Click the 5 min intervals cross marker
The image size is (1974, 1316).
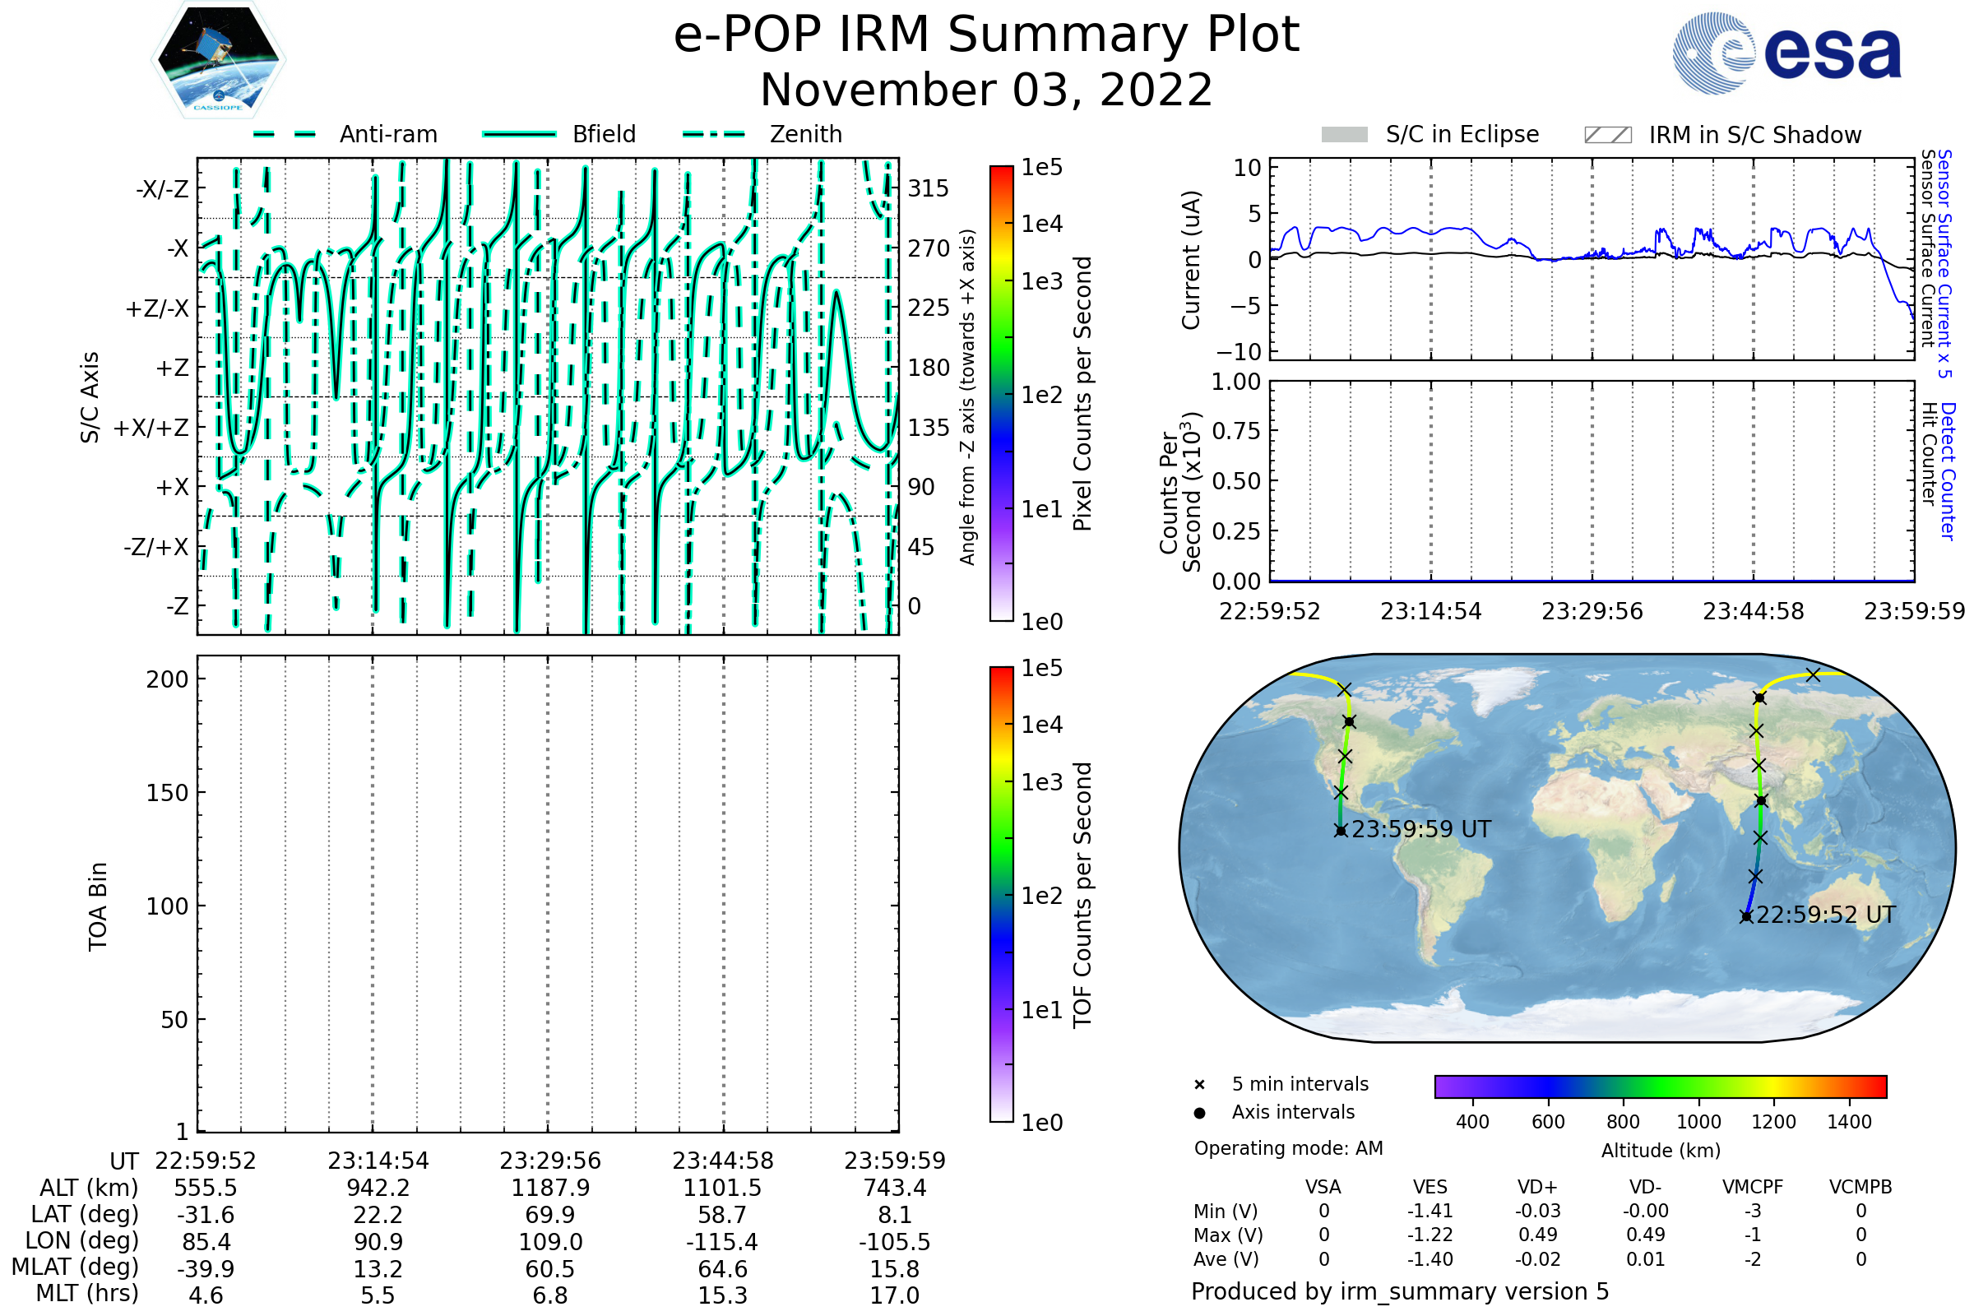pos(1199,1085)
